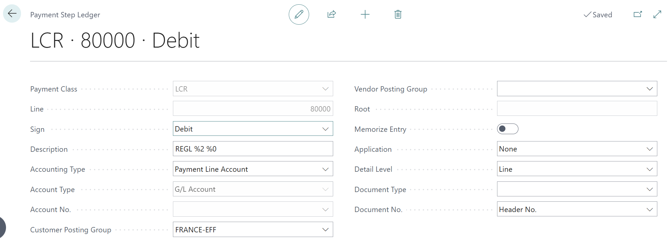Click the Description field with REGL text
This screenshot has height=245, width=670.
[252, 149]
